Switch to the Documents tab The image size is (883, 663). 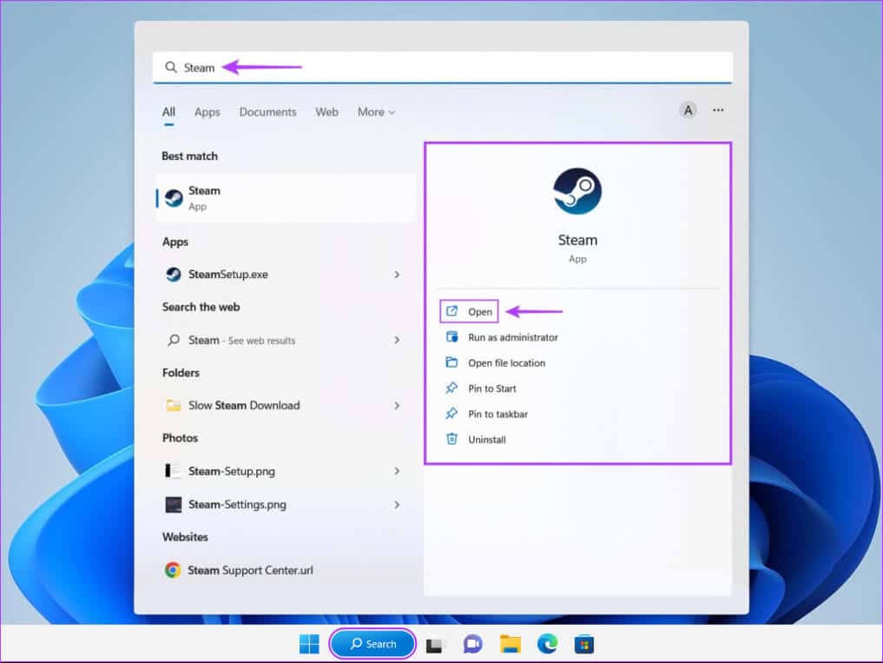click(x=267, y=111)
